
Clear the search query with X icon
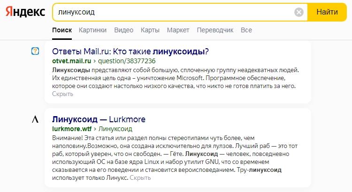tap(299, 12)
